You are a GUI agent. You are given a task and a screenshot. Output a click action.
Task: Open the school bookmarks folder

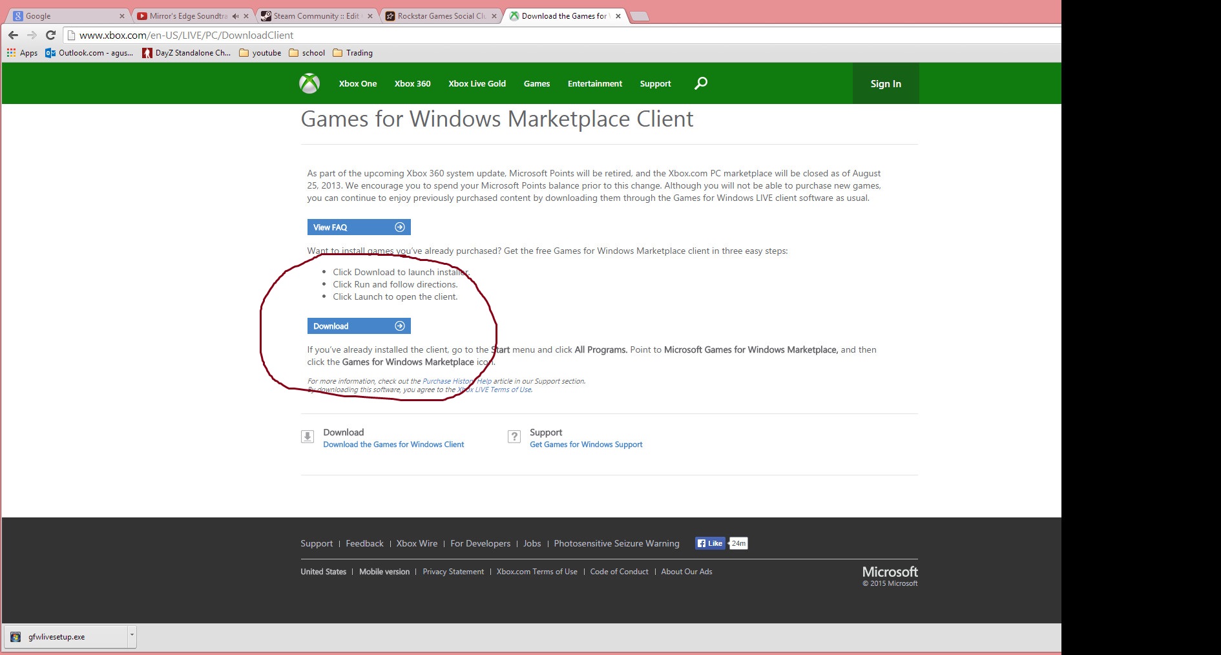pos(307,53)
